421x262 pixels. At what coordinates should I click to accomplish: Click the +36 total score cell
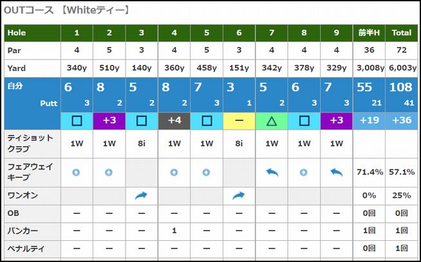(x=402, y=119)
